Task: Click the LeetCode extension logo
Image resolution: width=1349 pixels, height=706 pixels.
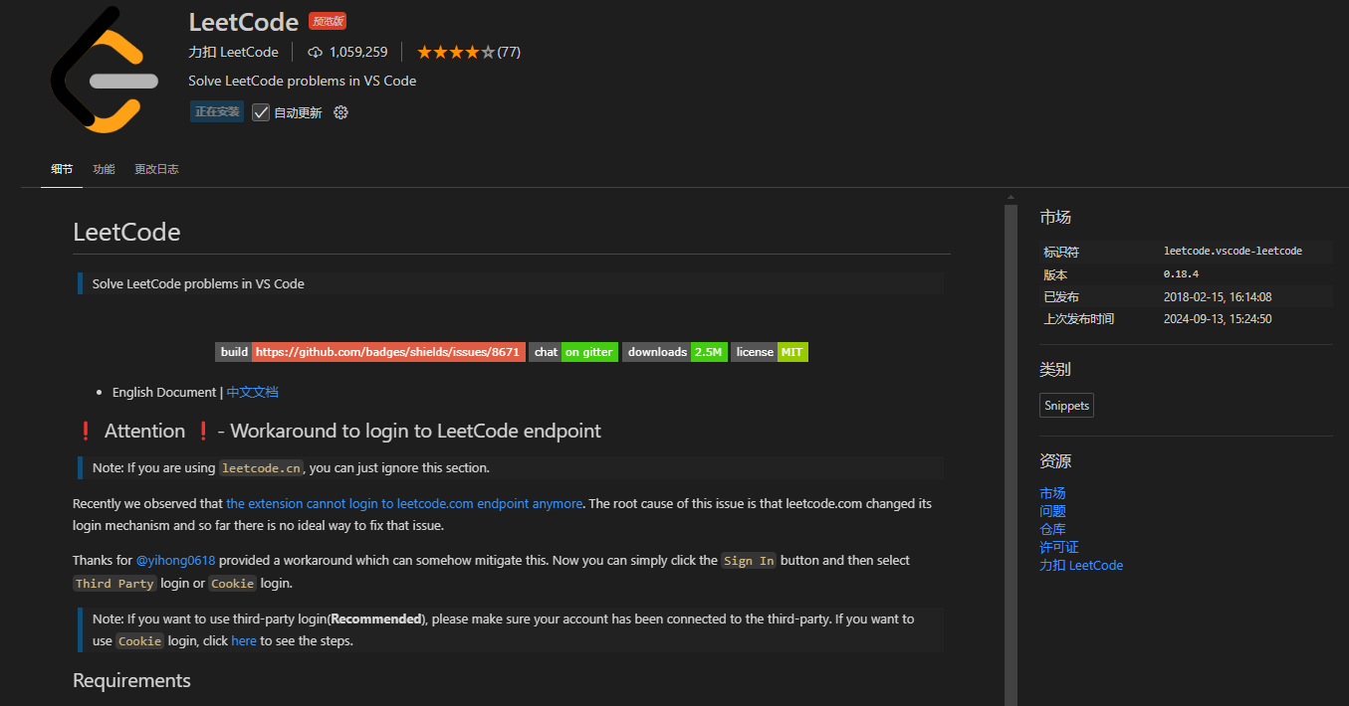Action: coord(105,70)
